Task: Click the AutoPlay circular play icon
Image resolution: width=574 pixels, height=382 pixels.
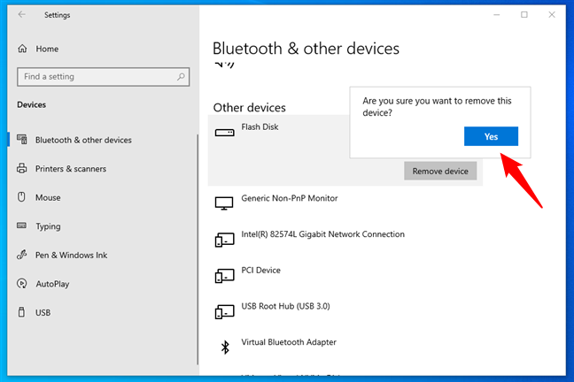Action: (22, 283)
